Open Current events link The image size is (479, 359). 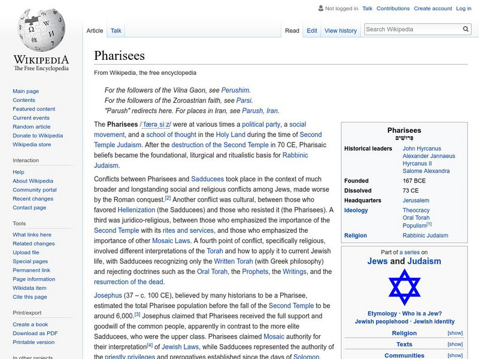click(31, 118)
